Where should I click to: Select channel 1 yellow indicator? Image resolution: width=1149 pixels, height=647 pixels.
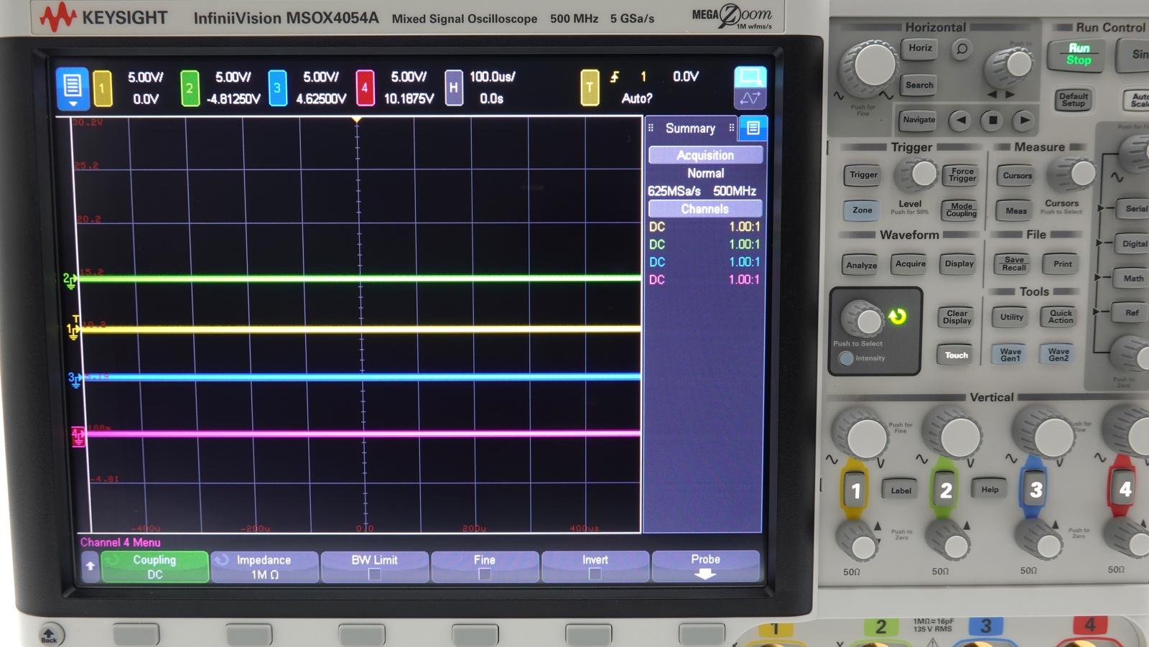[x=102, y=88]
